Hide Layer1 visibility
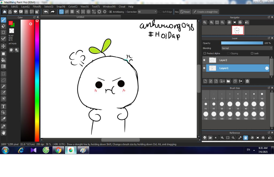Viewport: 274px width, 177px height. [204, 68]
